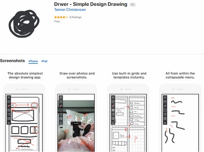Click the Screenshots section heading

pos(13,61)
